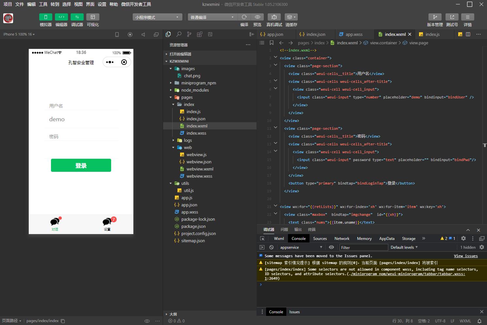Toggle the simulator (模拟器) panel button
487x325 pixels.
click(46, 17)
